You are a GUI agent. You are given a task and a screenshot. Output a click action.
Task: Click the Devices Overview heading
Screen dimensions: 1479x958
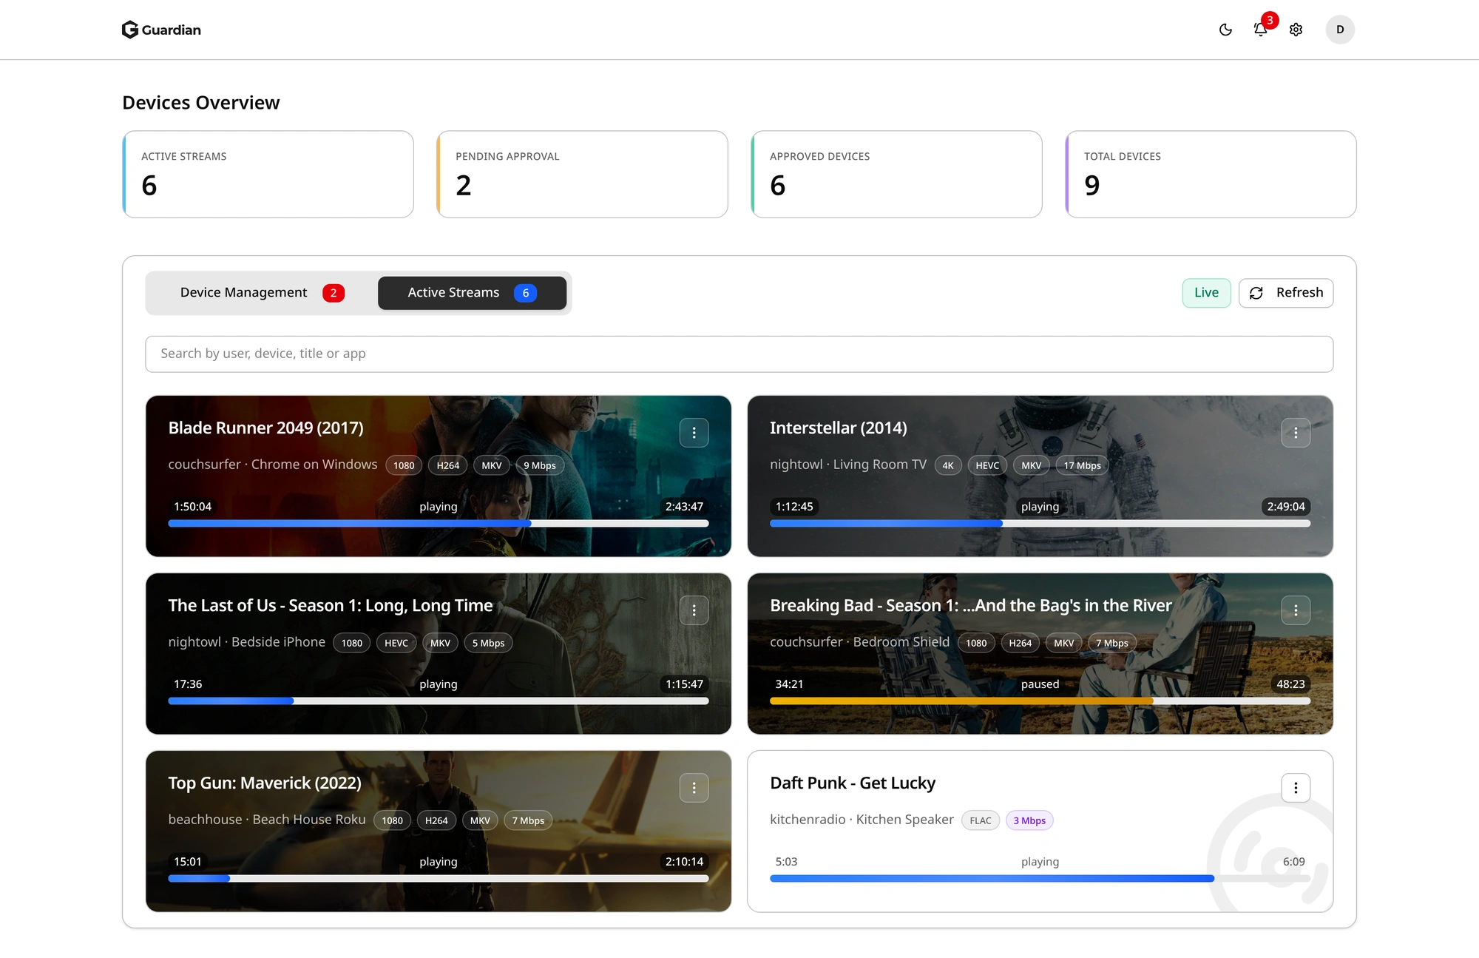pos(201,103)
